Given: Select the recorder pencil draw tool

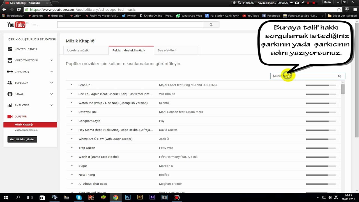Looking at the screenshot, I should [x=302, y=3].
